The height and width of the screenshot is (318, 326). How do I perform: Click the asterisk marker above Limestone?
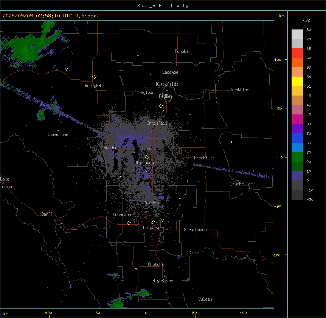(58, 131)
